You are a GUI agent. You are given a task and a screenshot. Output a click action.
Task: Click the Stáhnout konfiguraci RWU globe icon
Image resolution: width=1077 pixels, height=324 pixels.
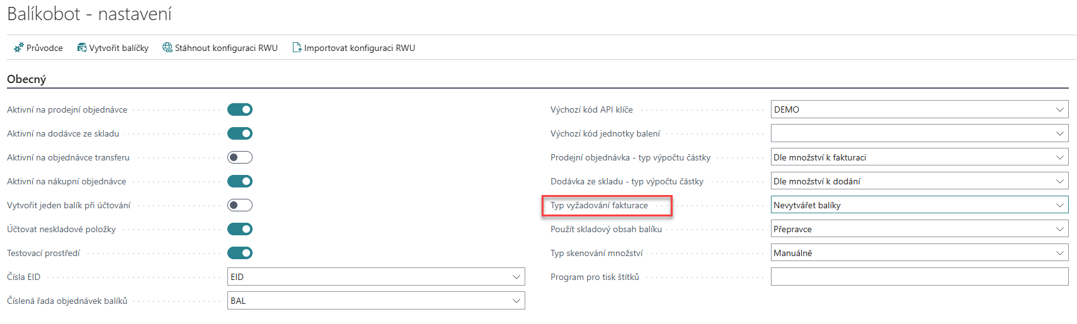click(167, 48)
